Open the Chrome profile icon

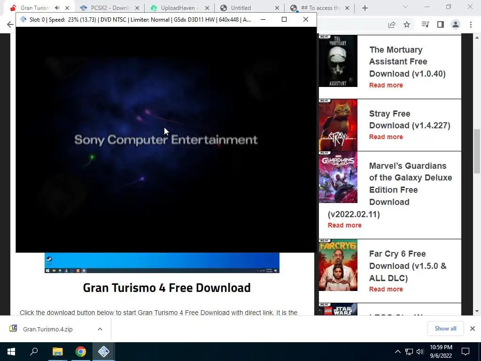pos(456,24)
